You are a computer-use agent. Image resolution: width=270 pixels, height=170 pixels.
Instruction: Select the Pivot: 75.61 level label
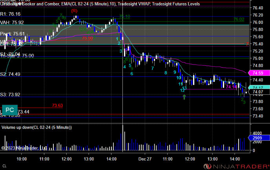pyautogui.click(x=13, y=34)
